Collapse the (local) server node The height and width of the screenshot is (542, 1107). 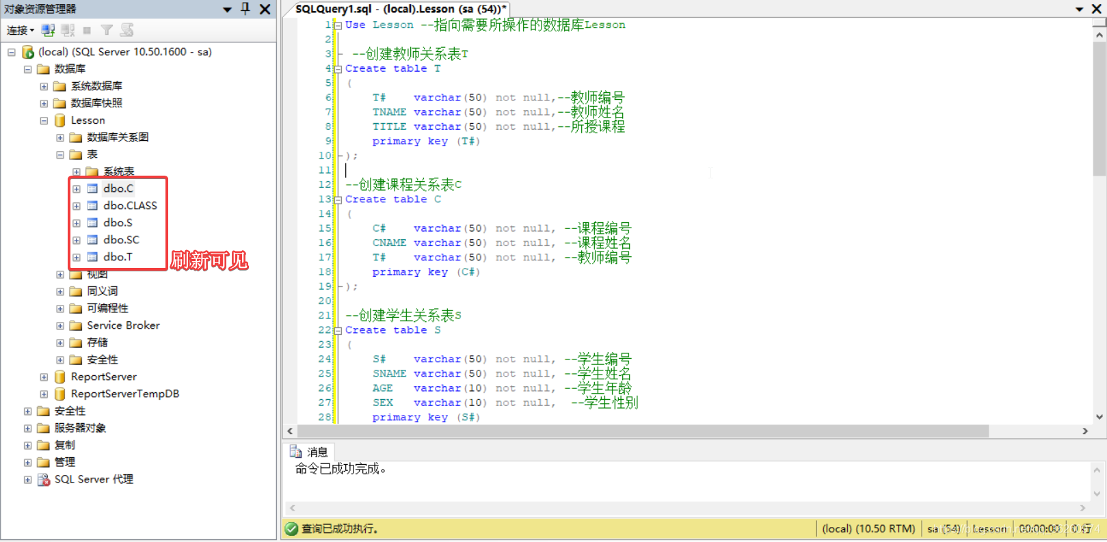pos(11,52)
